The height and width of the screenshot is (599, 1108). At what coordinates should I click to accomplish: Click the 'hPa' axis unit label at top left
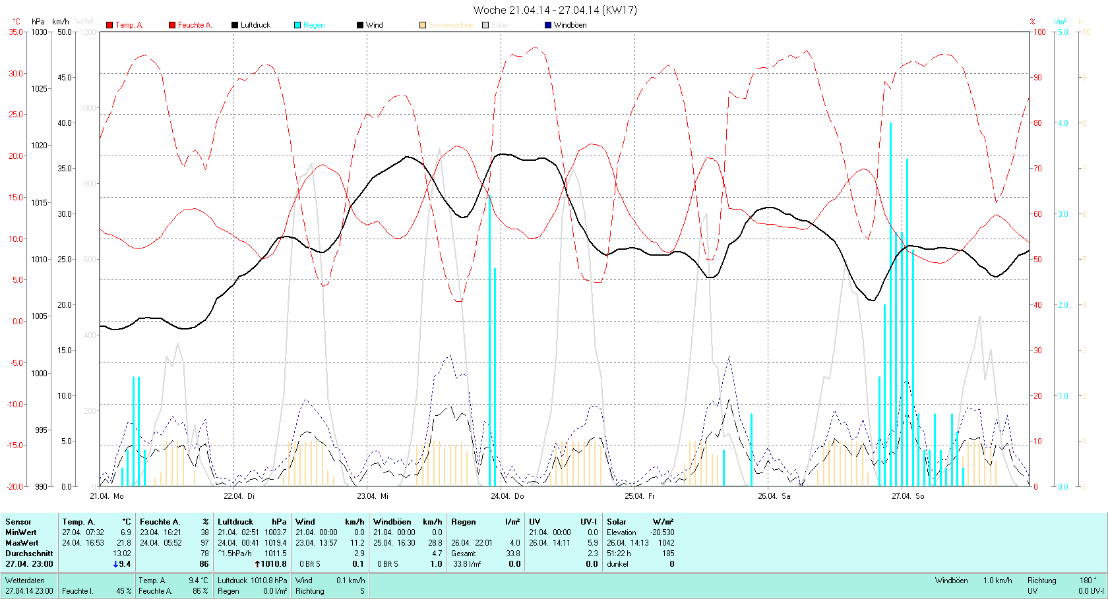38,22
